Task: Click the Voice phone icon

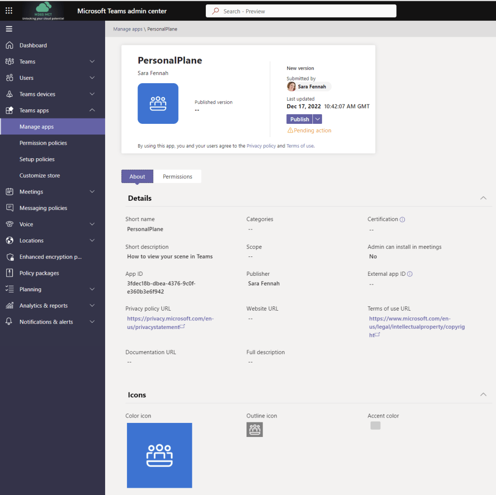Action: [x=9, y=225]
